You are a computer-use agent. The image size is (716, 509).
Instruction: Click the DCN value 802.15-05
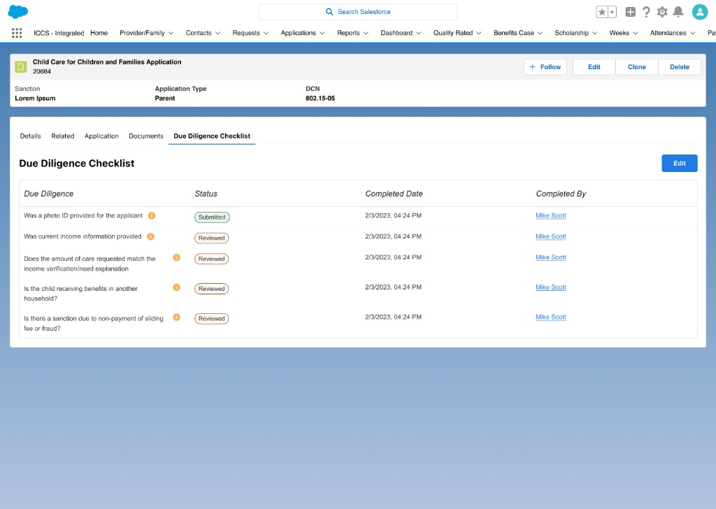[x=320, y=98]
